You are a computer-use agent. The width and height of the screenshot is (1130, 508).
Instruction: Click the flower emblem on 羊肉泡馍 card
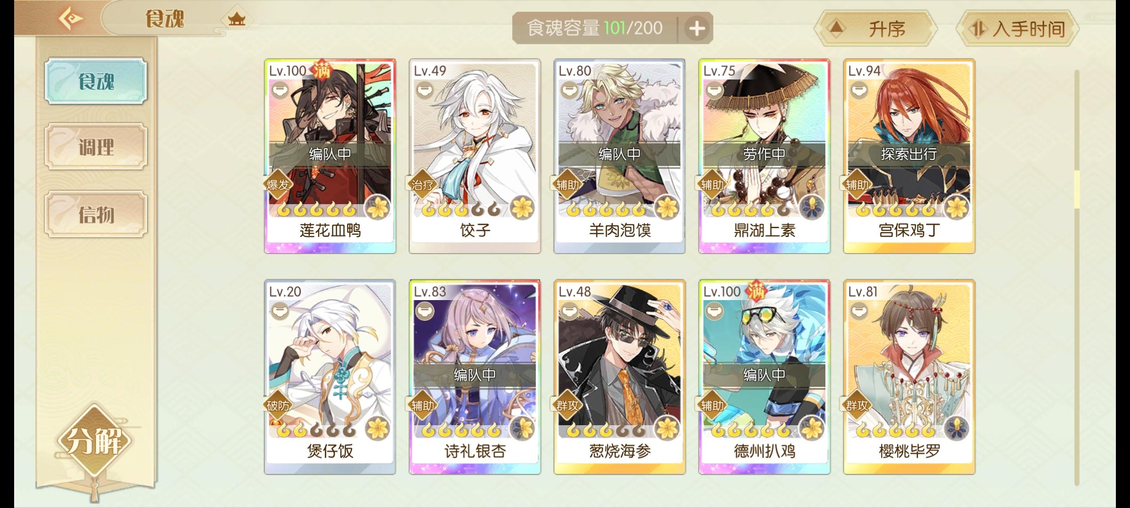(666, 207)
